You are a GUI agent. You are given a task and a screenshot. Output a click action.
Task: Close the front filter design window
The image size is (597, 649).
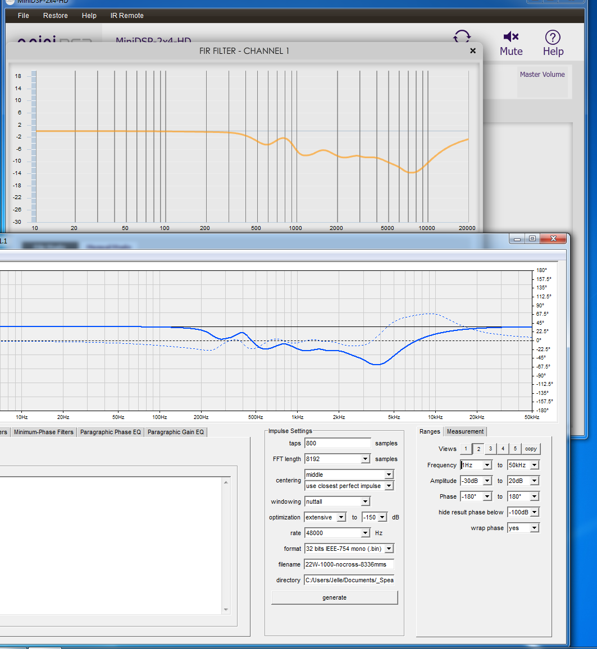point(553,239)
